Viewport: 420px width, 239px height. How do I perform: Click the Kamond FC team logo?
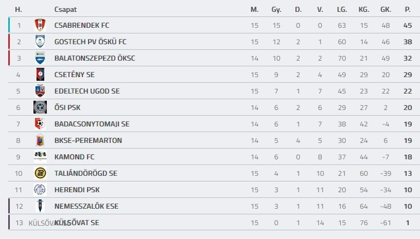click(x=40, y=157)
